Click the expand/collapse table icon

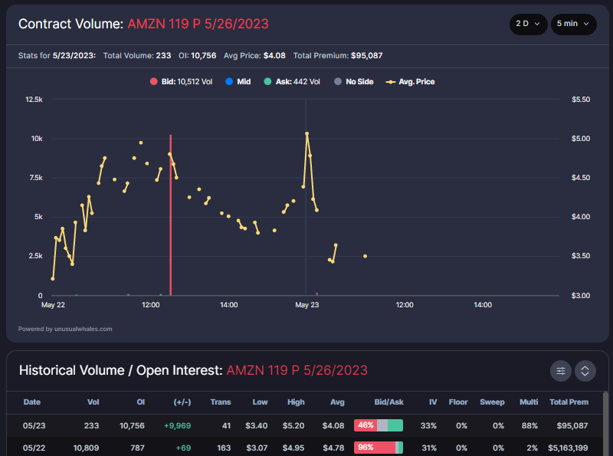[585, 371]
